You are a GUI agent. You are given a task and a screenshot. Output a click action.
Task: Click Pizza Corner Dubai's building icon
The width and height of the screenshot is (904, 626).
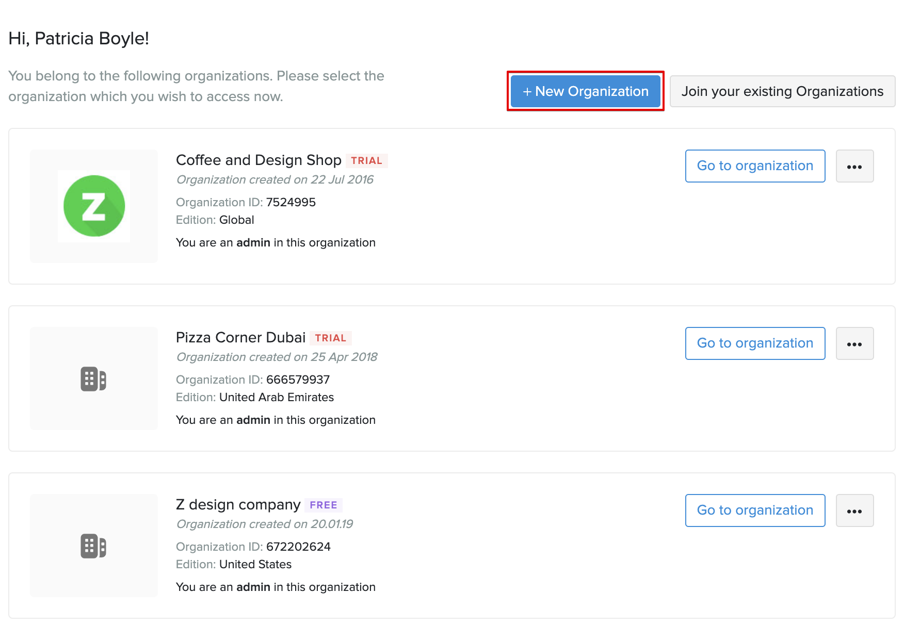tap(93, 379)
